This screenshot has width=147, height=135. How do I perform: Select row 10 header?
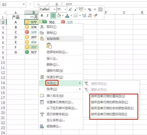click(3, 63)
